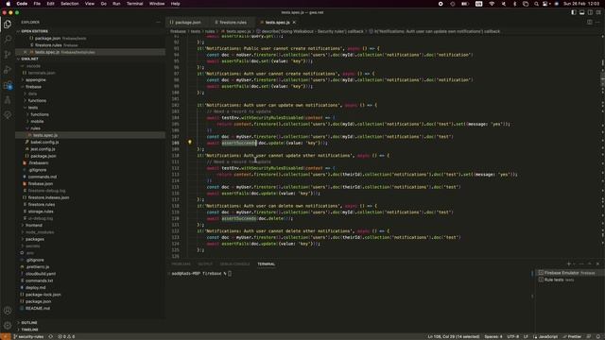Switch to the Problems panel tab
This screenshot has width=605, height=340.
pos(181,264)
